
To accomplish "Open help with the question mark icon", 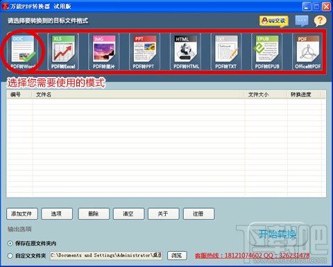I will point(320,21).
